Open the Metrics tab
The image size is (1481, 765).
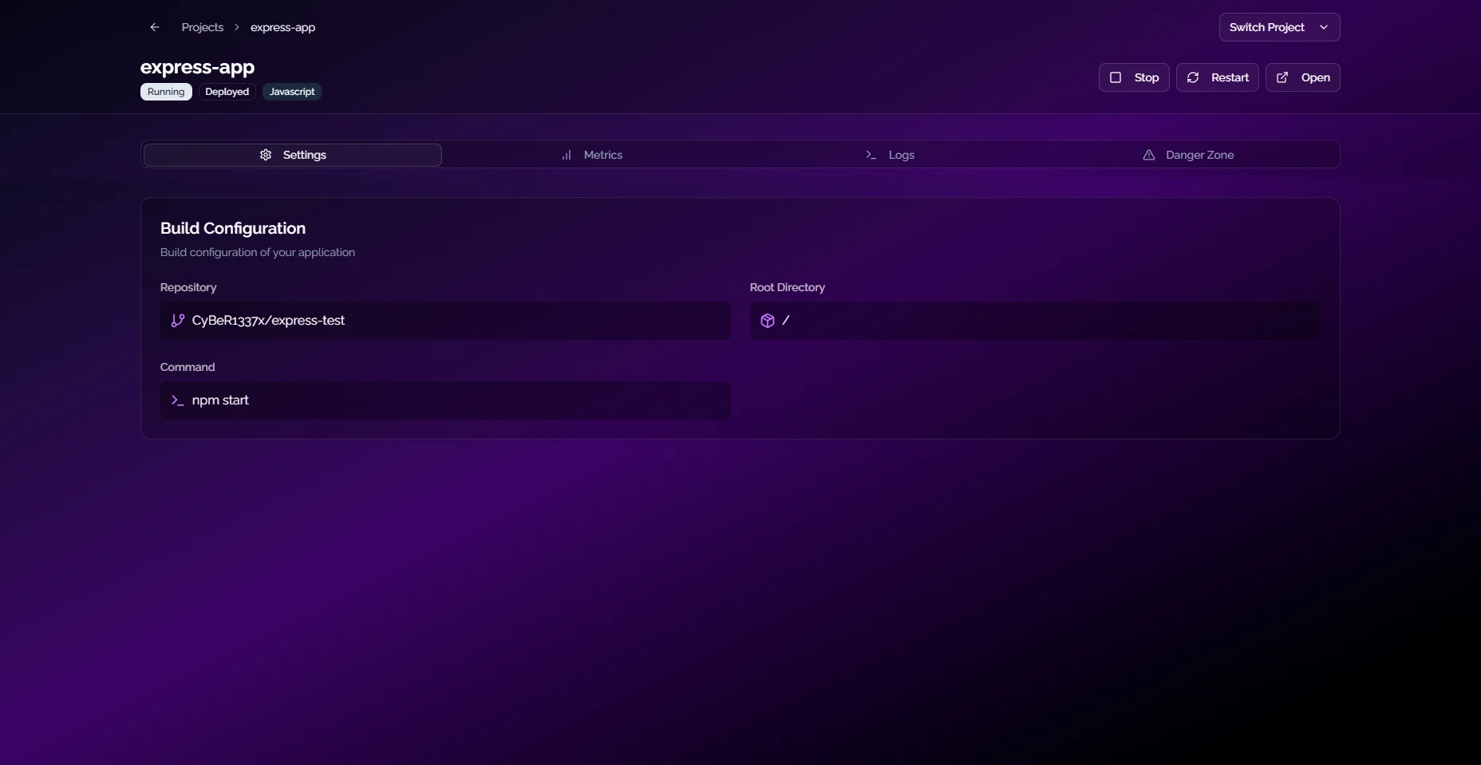tap(592, 155)
